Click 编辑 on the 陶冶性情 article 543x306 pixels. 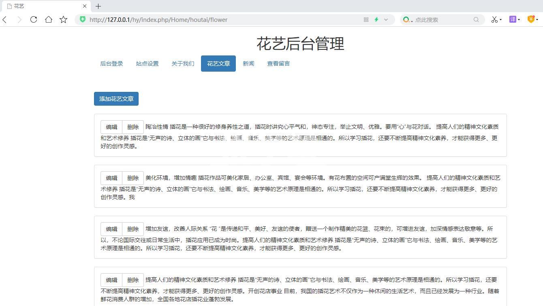pyautogui.click(x=111, y=127)
